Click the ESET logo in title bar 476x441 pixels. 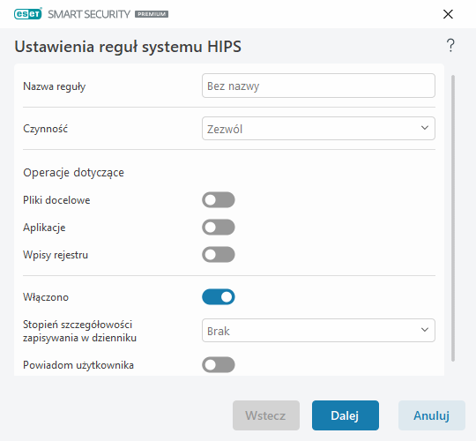pyautogui.click(x=27, y=14)
